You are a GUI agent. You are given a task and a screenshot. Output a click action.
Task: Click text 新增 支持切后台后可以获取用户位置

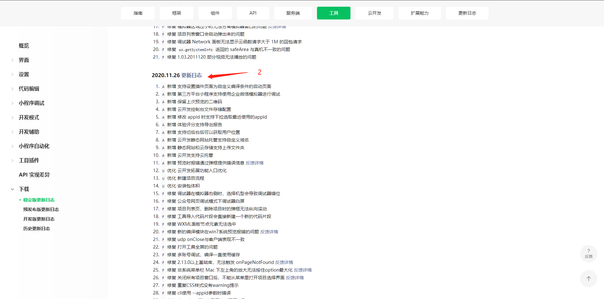[x=203, y=132]
